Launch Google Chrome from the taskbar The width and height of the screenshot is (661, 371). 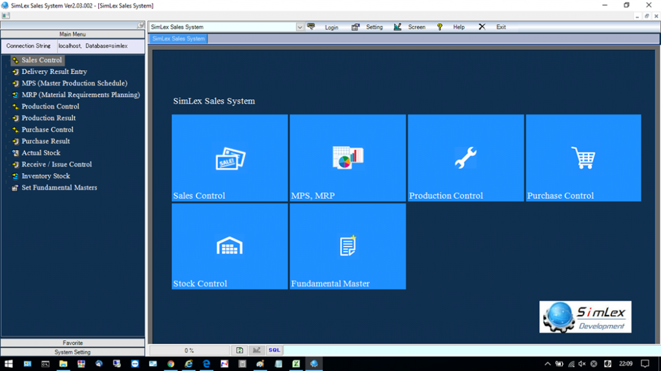click(x=170, y=364)
